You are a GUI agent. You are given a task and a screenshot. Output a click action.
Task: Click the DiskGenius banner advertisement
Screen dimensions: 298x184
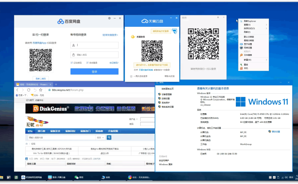pos(90,108)
